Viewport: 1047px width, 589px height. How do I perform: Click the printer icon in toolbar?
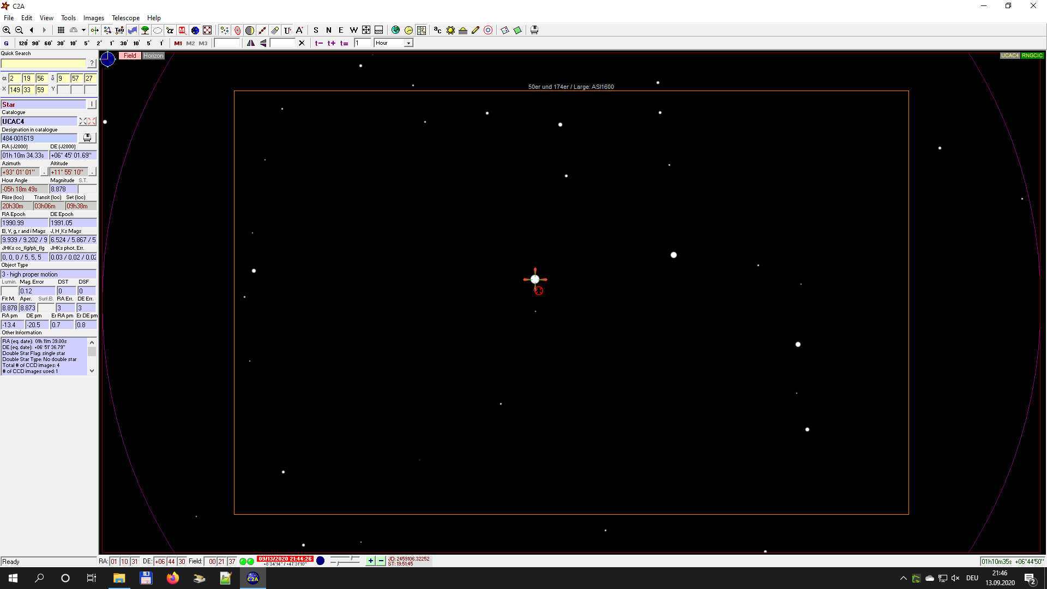(534, 30)
